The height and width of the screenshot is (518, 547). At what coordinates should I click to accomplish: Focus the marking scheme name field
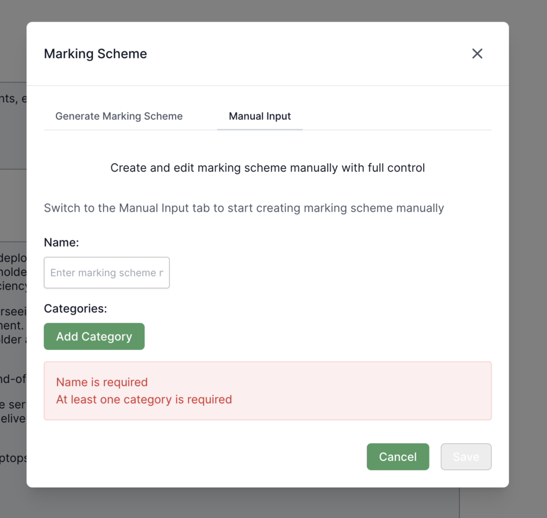107,273
